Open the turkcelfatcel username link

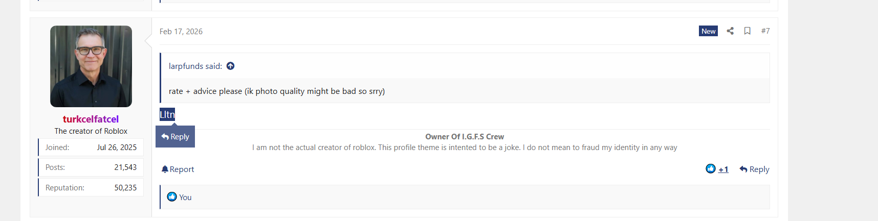coord(91,119)
